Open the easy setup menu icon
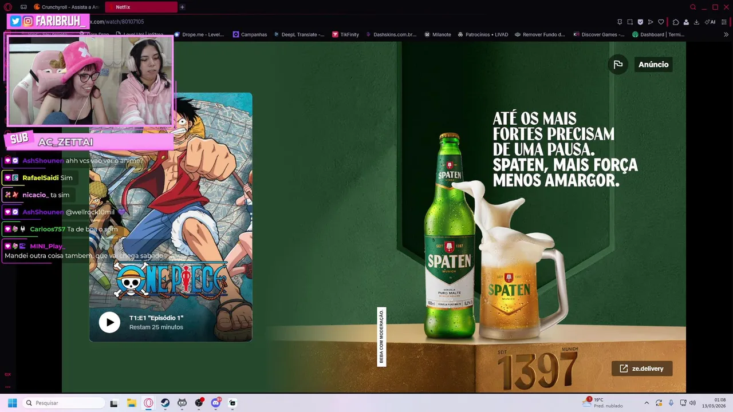Screen dimensions: 733x412 click(724, 22)
